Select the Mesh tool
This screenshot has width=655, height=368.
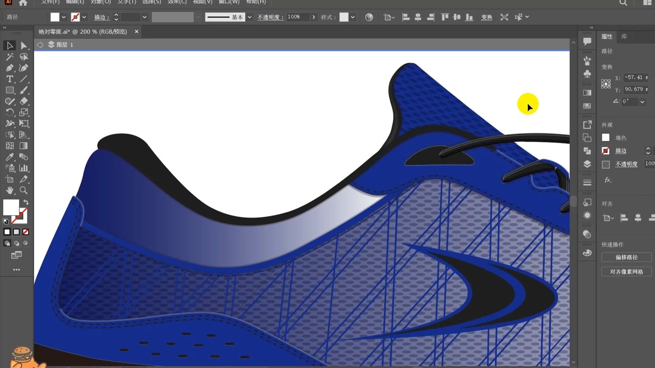[10, 146]
